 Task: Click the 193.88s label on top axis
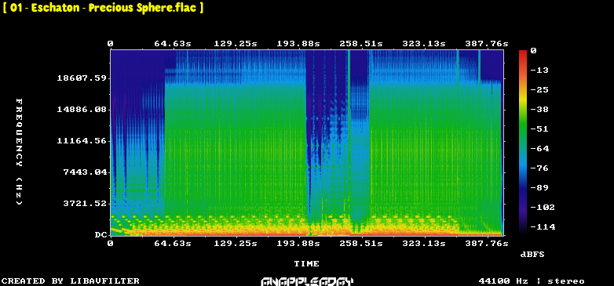[x=298, y=44]
